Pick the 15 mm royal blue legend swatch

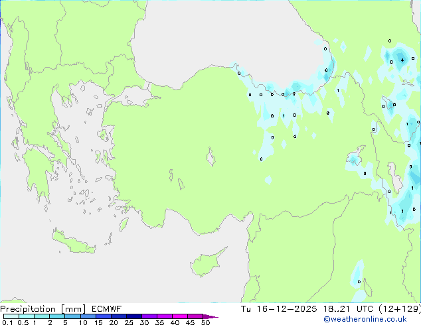point(104,316)
